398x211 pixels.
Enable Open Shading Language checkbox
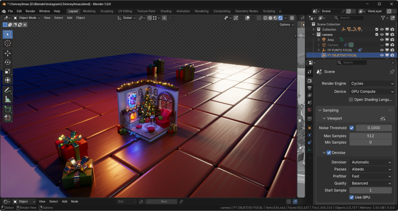[351, 100]
